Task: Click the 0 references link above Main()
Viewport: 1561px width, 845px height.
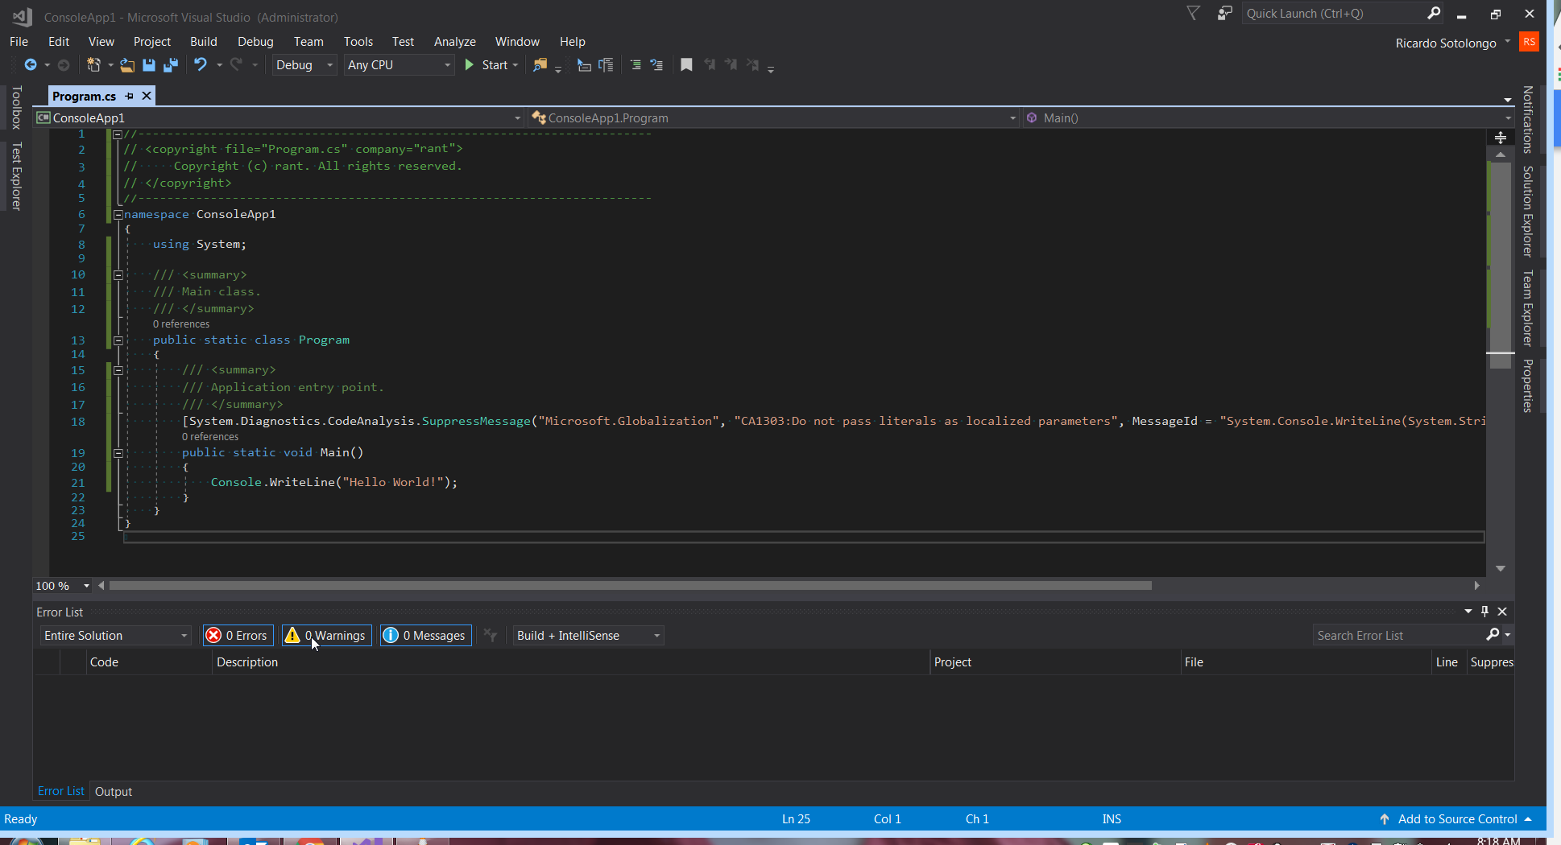Action: [x=210, y=437]
